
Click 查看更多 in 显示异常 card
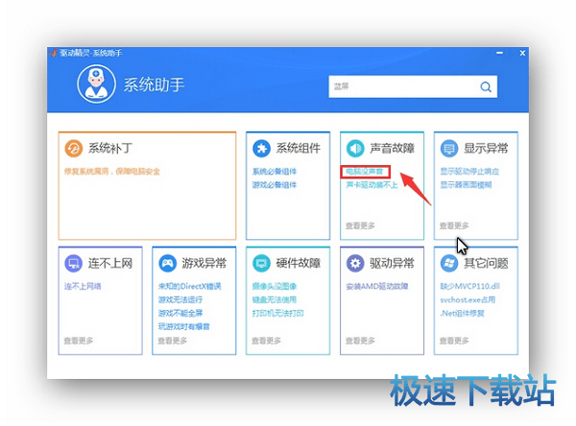click(454, 225)
